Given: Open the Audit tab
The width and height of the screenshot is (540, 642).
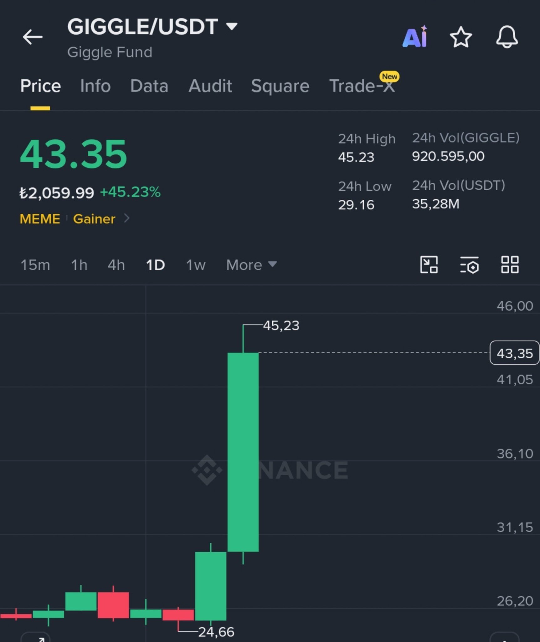Looking at the screenshot, I should [210, 86].
